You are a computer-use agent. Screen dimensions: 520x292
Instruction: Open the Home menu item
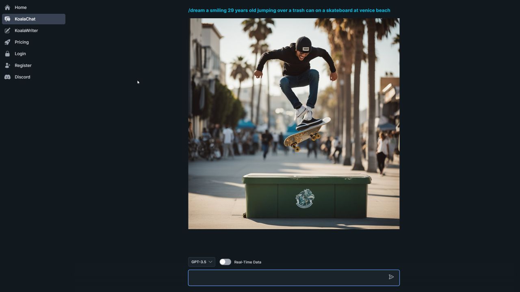[x=34, y=7]
